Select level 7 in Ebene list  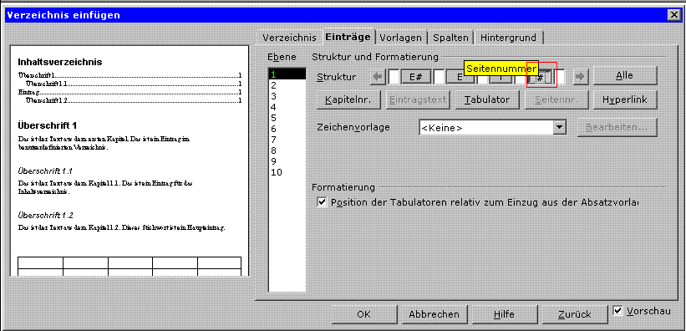(287, 140)
